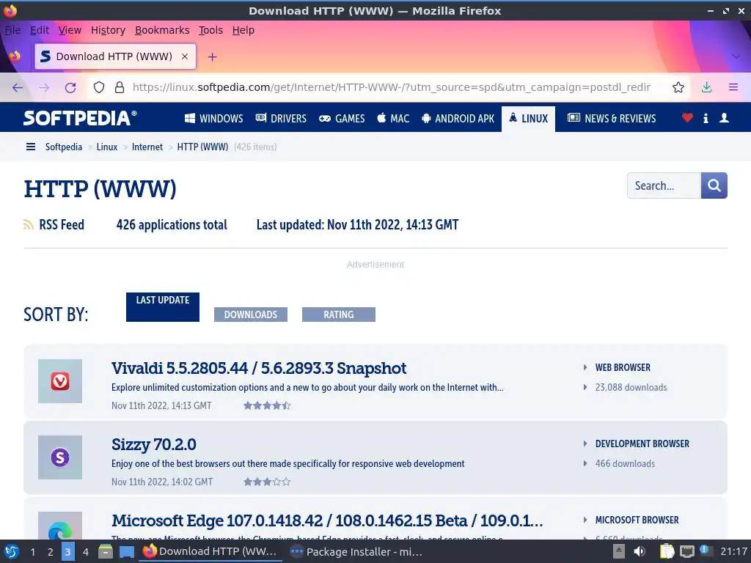The height and width of the screenshot is (563, 751).
Task: Open the File menu
Action: pyautogui.click(x=12, y=30)
